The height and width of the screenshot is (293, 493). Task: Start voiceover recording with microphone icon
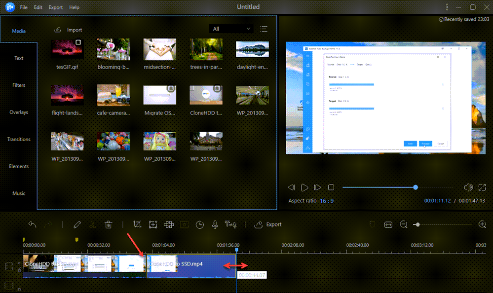(x=215, y=224)
